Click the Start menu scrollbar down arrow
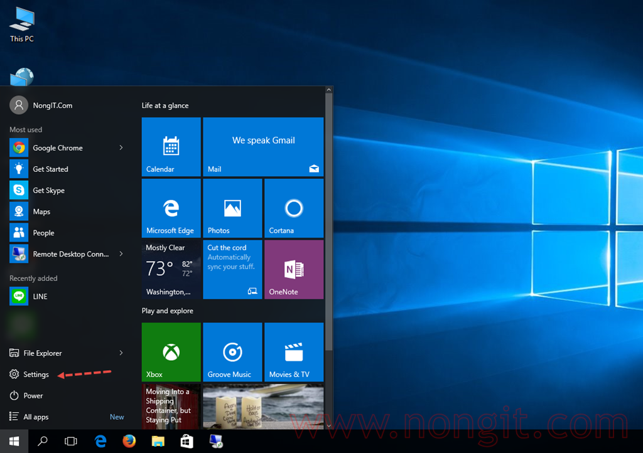The height and width of the screenshot is (453, 643). 329,425
